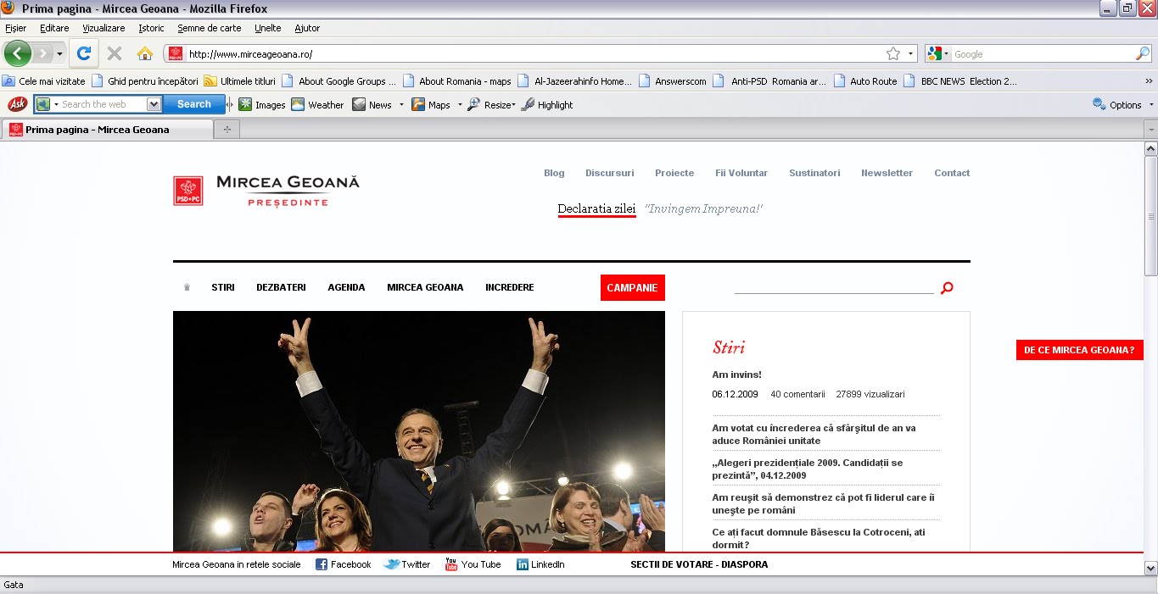Click the Ask toolbar News icon
1158x594 pixels.
tap(359, 104)
